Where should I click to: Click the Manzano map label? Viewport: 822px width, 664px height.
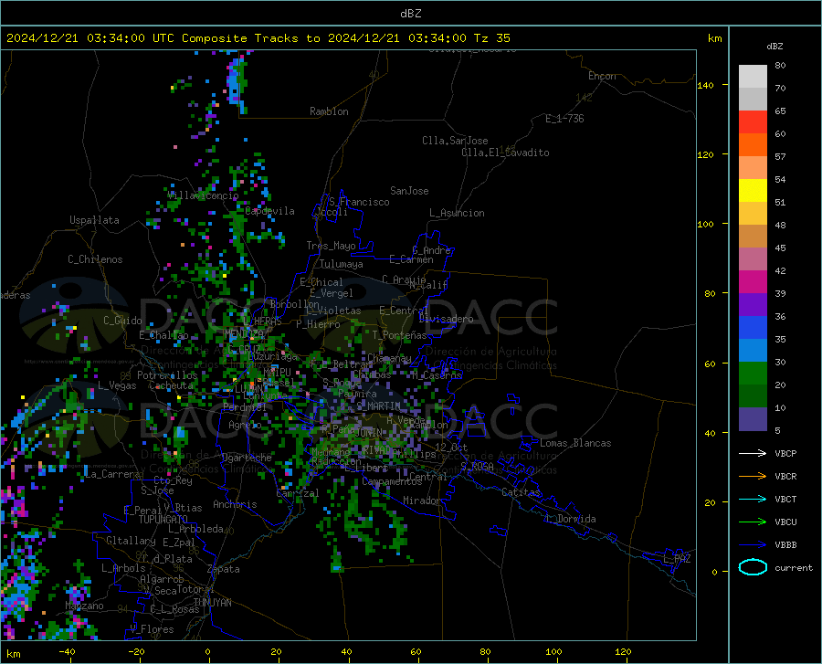(x=84, y=606)
